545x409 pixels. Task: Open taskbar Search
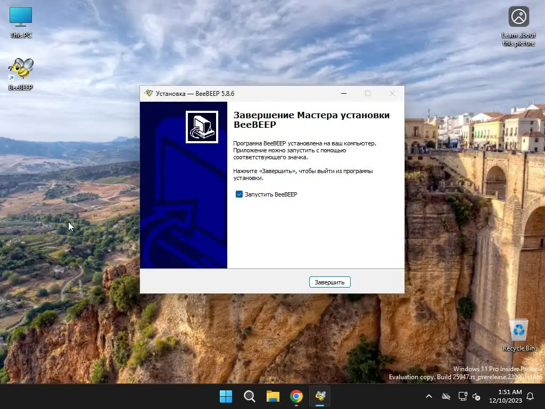click(x=249, y=396)
